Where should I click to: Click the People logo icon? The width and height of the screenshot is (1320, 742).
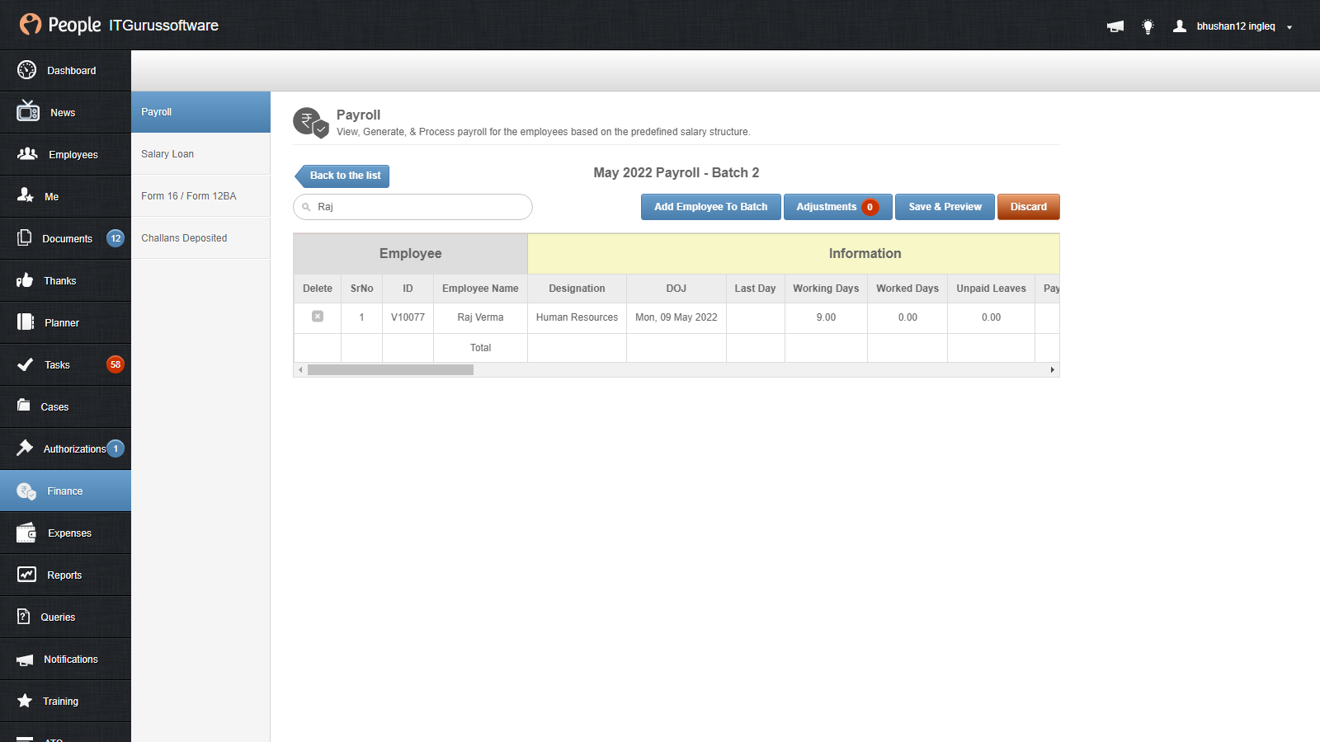(31, 24)
